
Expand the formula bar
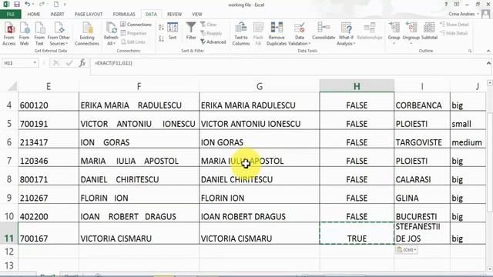tap(488, 63)
